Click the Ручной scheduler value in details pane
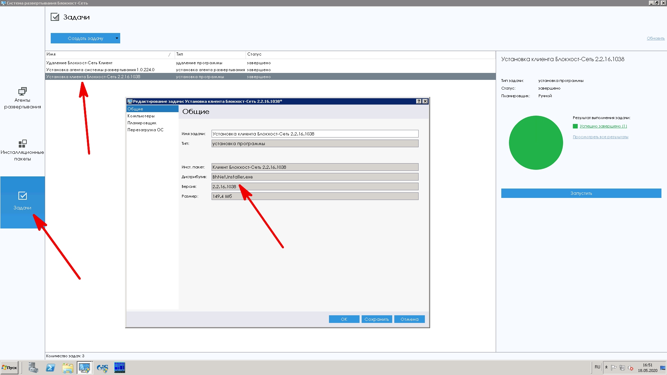 (x=545, y=96)
